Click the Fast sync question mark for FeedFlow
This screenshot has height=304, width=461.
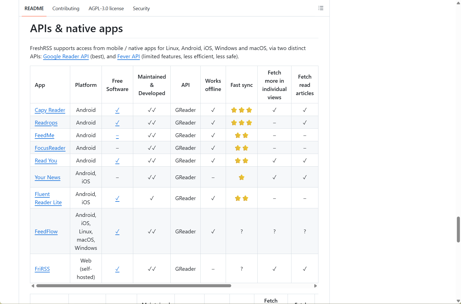[242, 231]
